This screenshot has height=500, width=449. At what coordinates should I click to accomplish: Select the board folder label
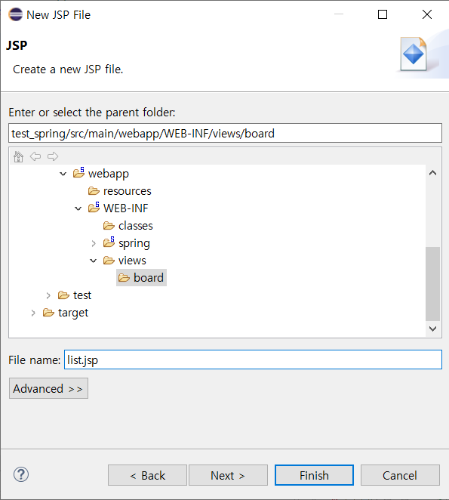click(x=149, y=278)
